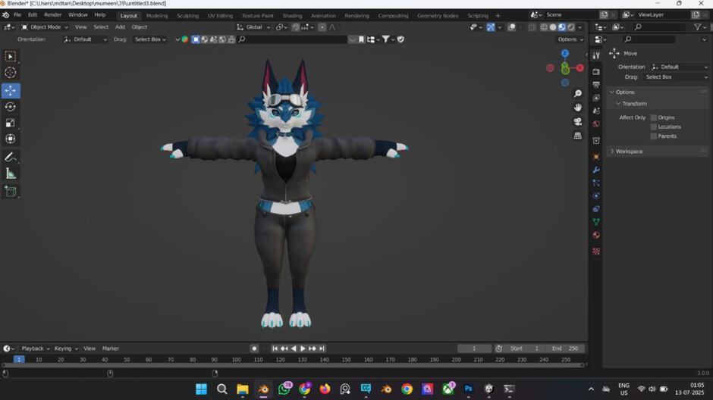Choose the Rotate tool
Viewport: 713px width, 400px height.
(10, 107)
